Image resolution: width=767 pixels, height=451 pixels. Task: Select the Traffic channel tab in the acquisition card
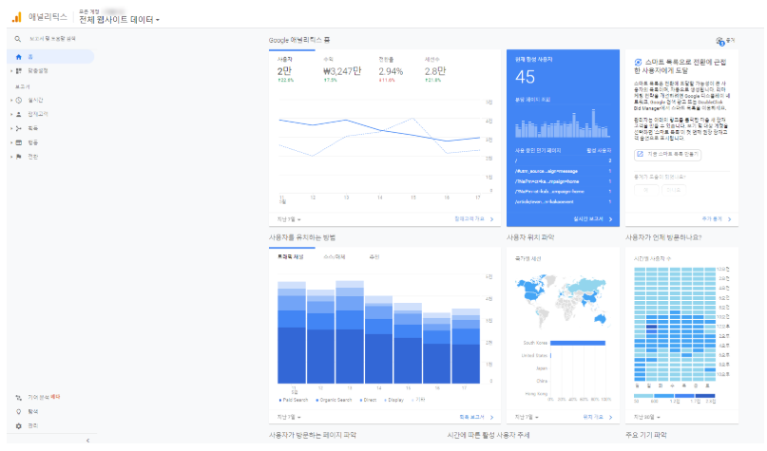[x=291, y=257]
